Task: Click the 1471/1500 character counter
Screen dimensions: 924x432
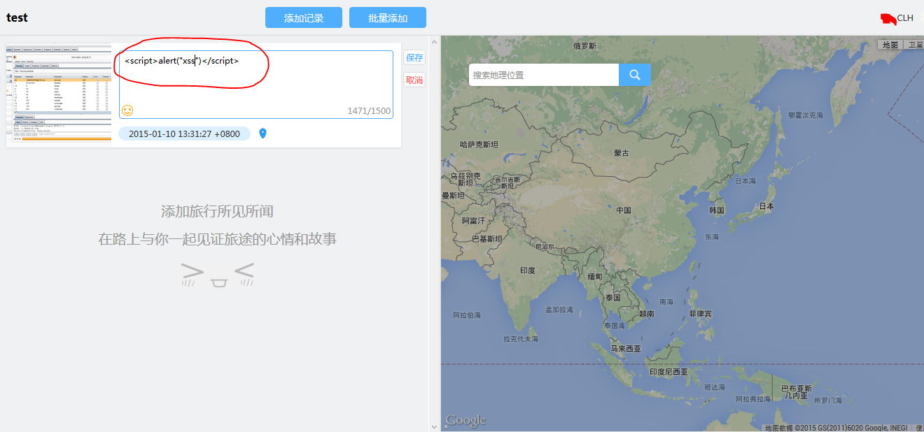Action: [369, 111]
